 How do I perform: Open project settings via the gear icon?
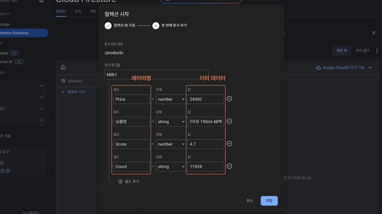(41, 2)
